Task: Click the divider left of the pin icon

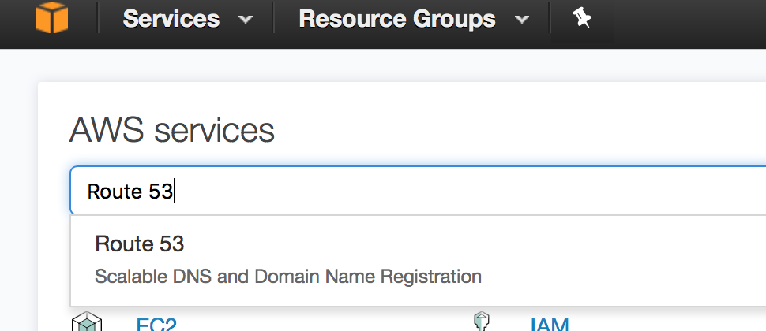Action: pyautogui.click(x=550, y=19)
